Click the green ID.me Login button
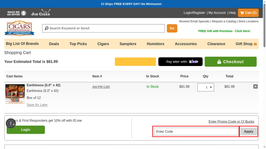 coord(25,130)
